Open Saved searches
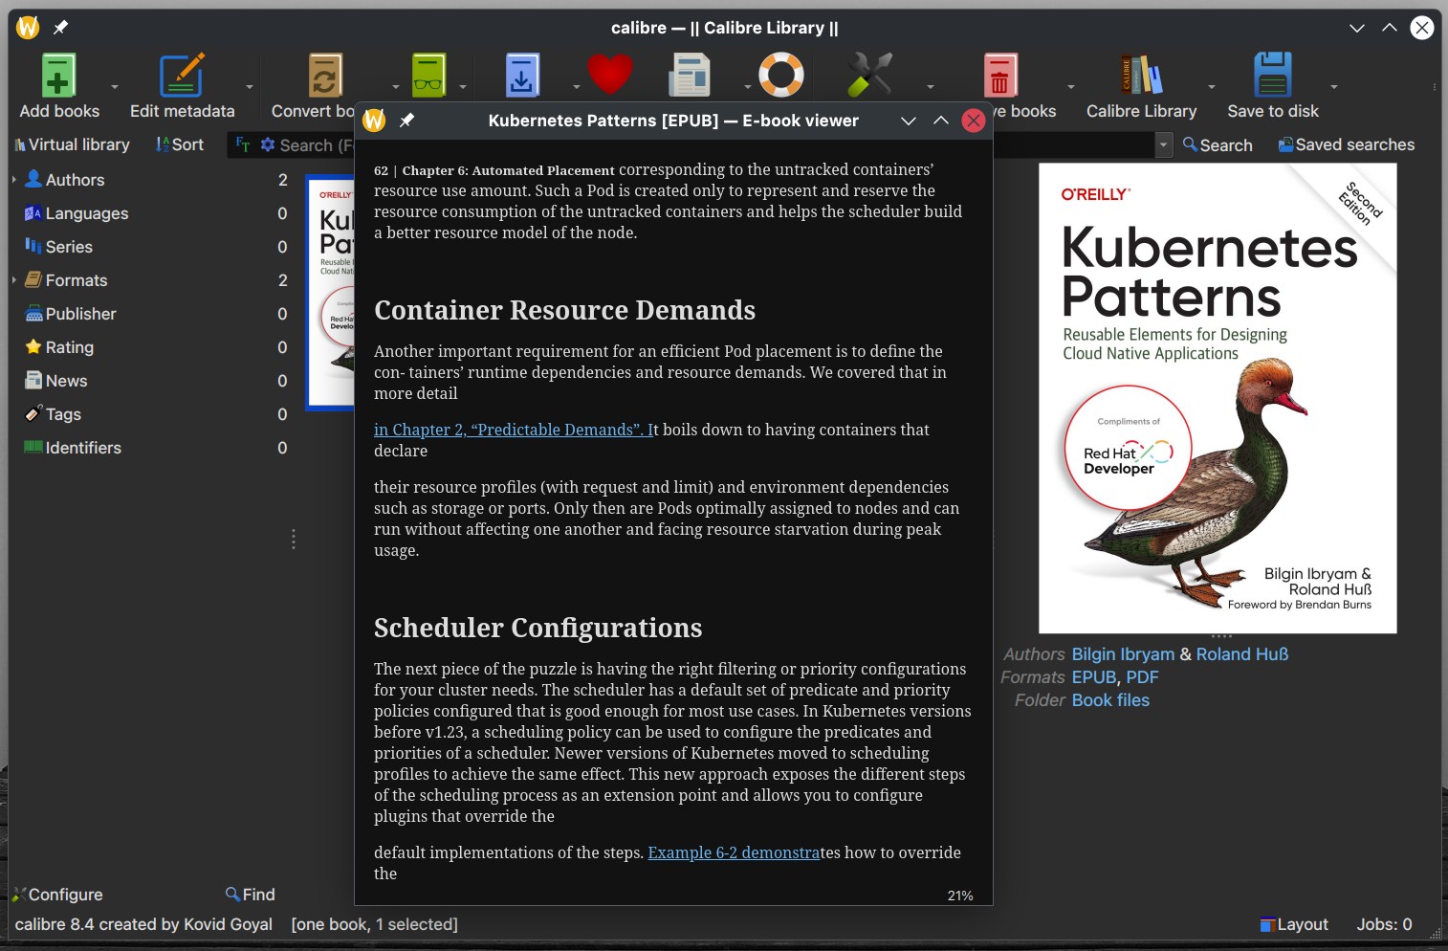This screenshot has width=1448, height=951. (1347, 145)
